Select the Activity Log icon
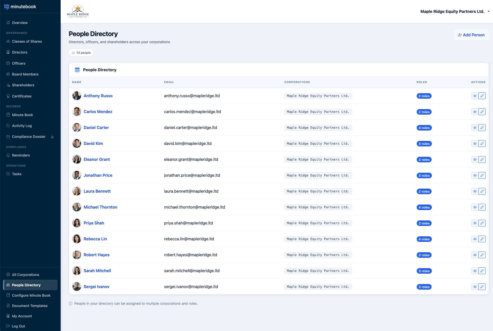Image resolution: width=493 pixels, height=331 pixels. click(x=8, y=125)
